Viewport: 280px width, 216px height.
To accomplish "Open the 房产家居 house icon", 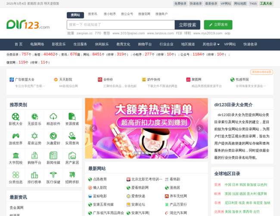I will [x=72, y=156].
